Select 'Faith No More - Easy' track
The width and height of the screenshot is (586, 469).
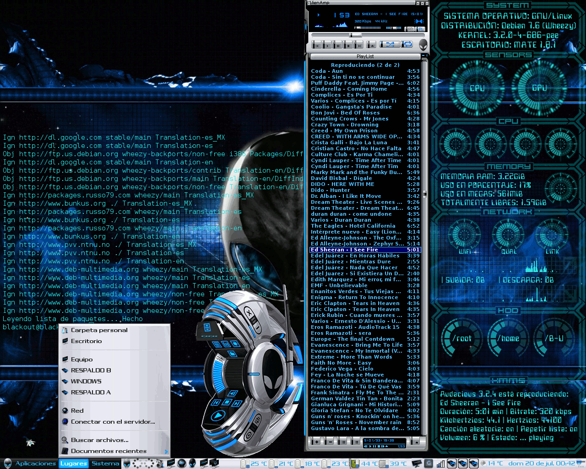coord(365,363)
